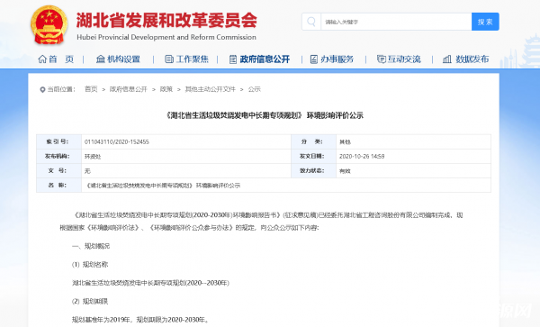Viewport: 540px width, 327px height.
Task: Click the 互动交流 chat icon
Action: point(382,59)
